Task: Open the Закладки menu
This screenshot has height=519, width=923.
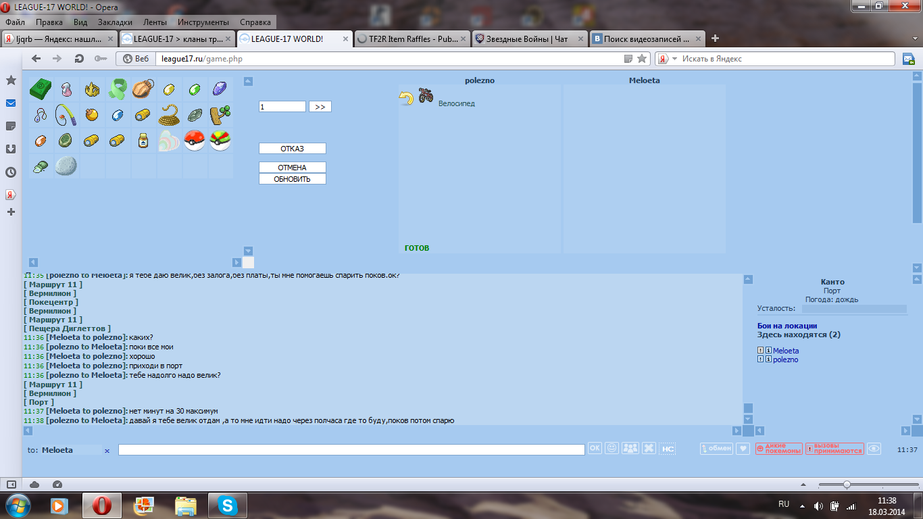Action: 115,22
